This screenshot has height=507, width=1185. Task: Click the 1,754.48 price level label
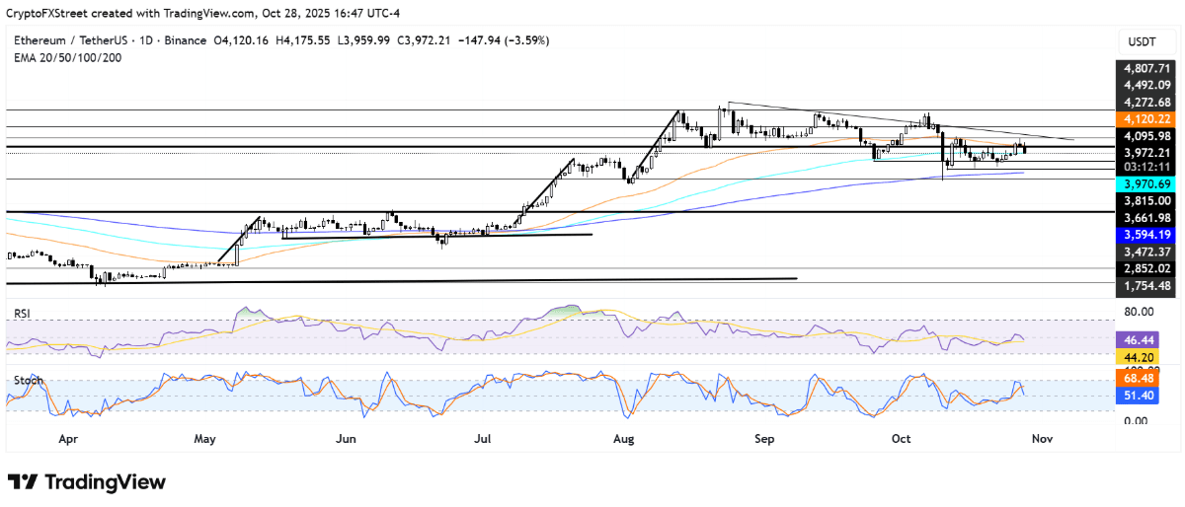click(1145, 286)
